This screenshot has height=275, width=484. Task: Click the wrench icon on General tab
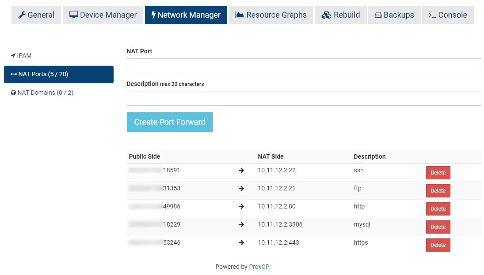click(22, 15)
